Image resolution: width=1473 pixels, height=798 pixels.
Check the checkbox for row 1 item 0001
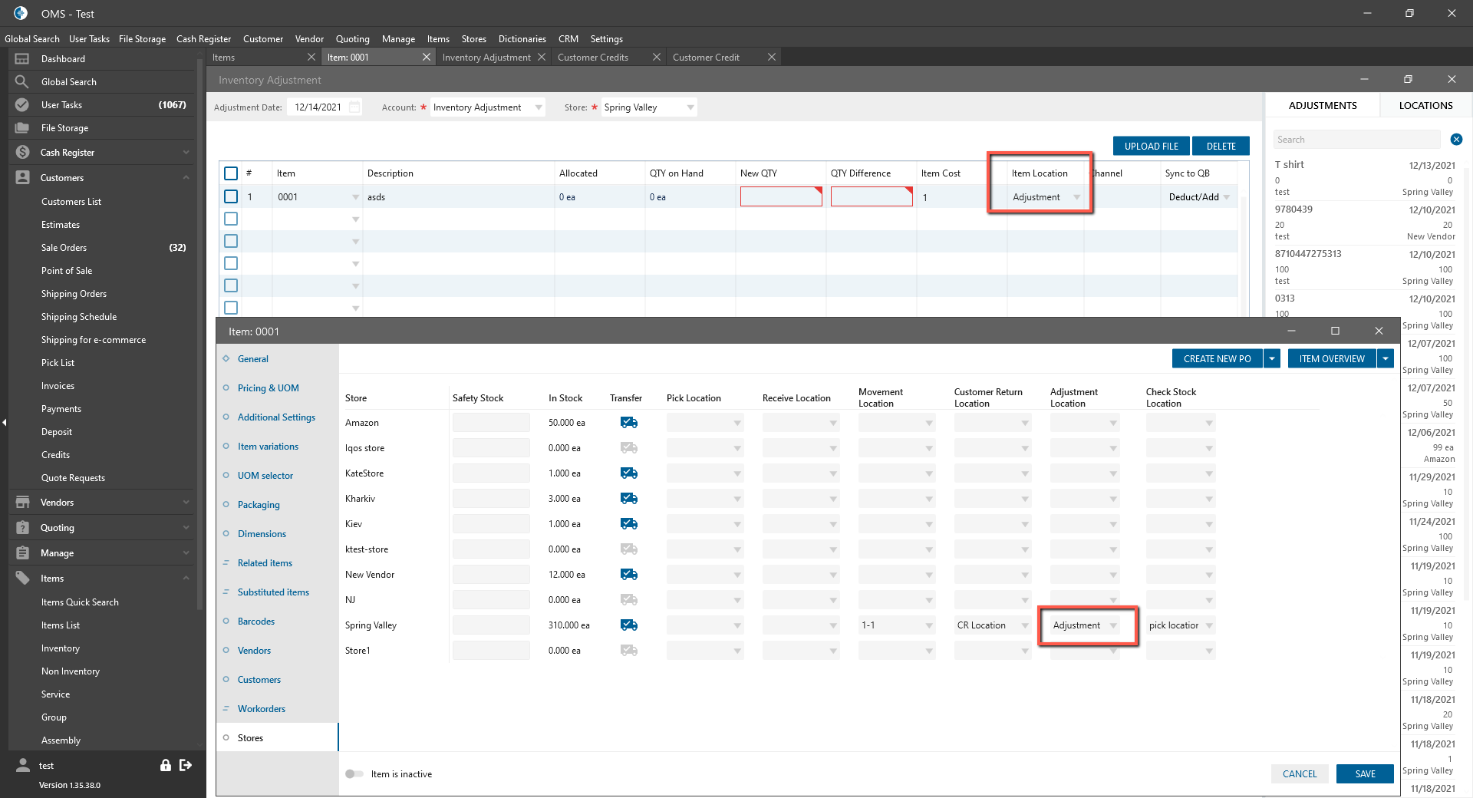click(231, 197)
